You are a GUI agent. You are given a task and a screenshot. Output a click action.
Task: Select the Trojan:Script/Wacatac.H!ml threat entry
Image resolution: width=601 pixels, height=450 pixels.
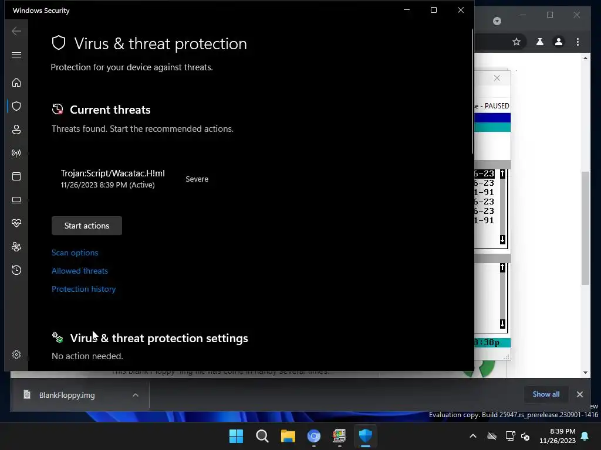click(113, 179)
